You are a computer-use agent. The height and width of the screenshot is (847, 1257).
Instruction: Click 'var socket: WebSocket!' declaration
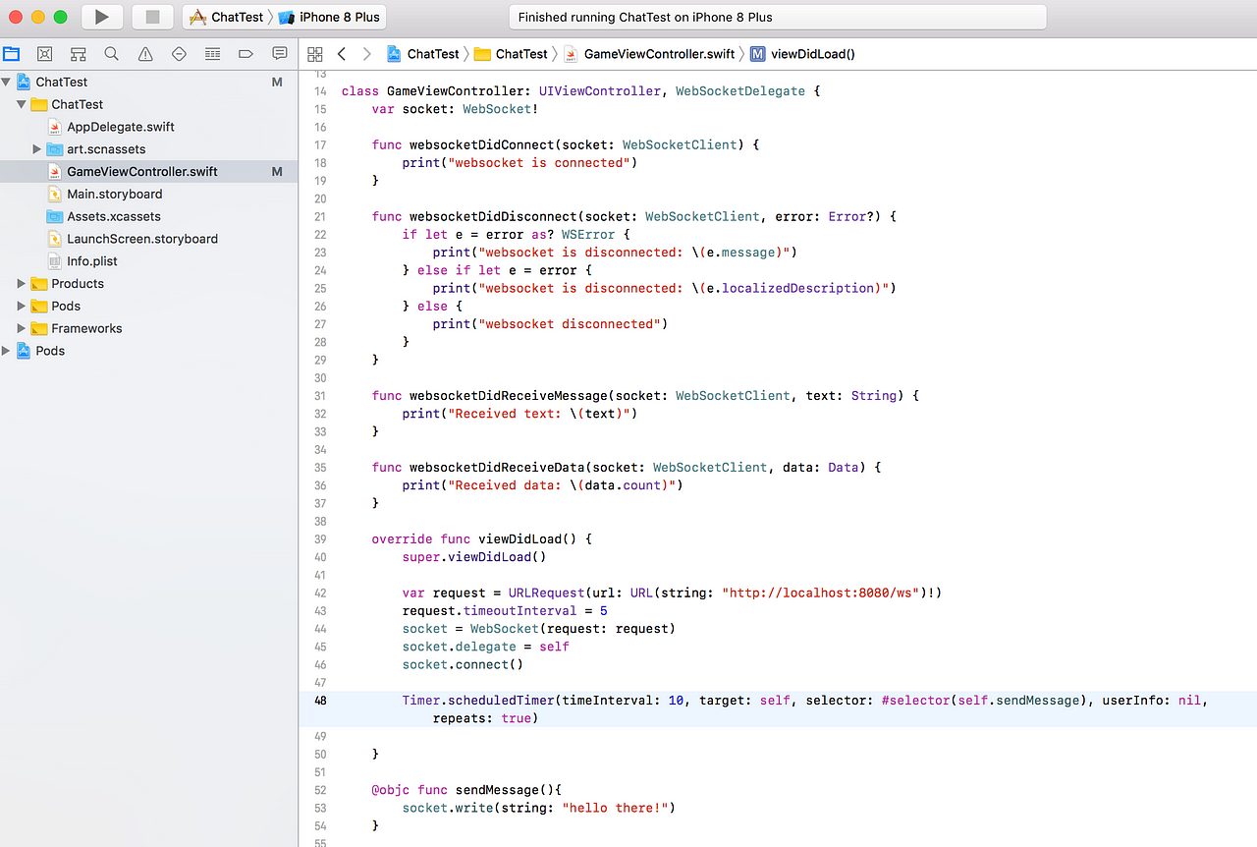pos(455,108)
